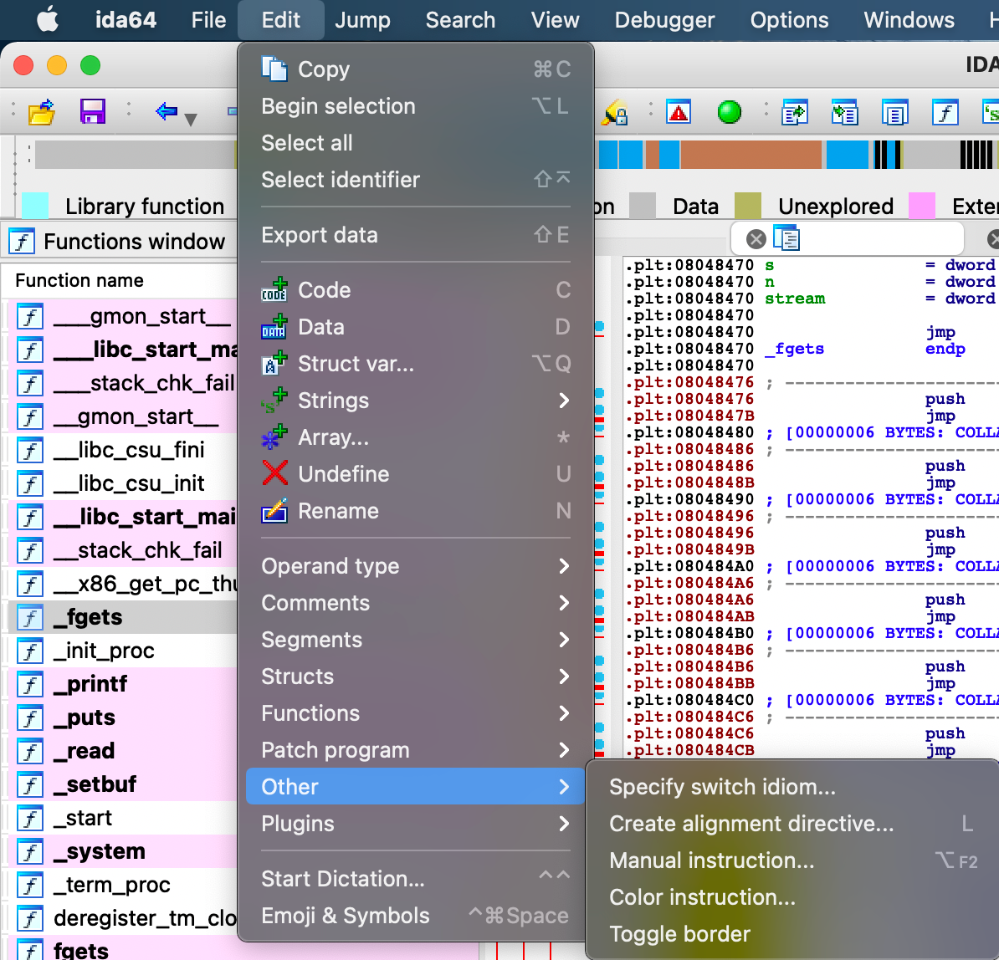The height and width of the screenshot is (960, 999).
Task: Click the Struct var... menu icon
Action: (x=274, y=364)
